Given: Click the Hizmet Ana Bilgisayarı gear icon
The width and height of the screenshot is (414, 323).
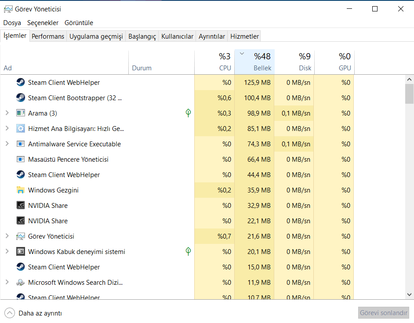Looking at the screenshot, I should point(21,128).
